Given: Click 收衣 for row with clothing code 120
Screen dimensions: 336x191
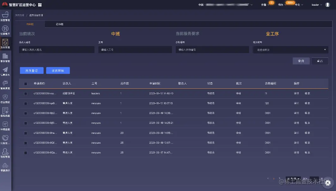Looking at the screenshot, I should (308, 103).
